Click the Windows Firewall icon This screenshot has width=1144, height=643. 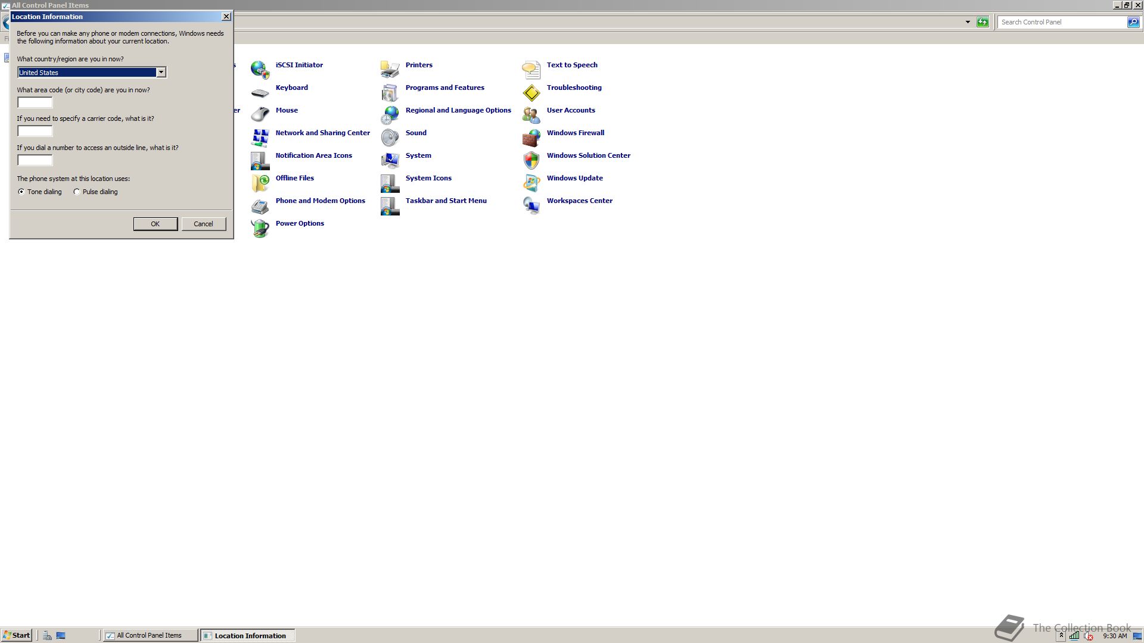pos(531,138)
